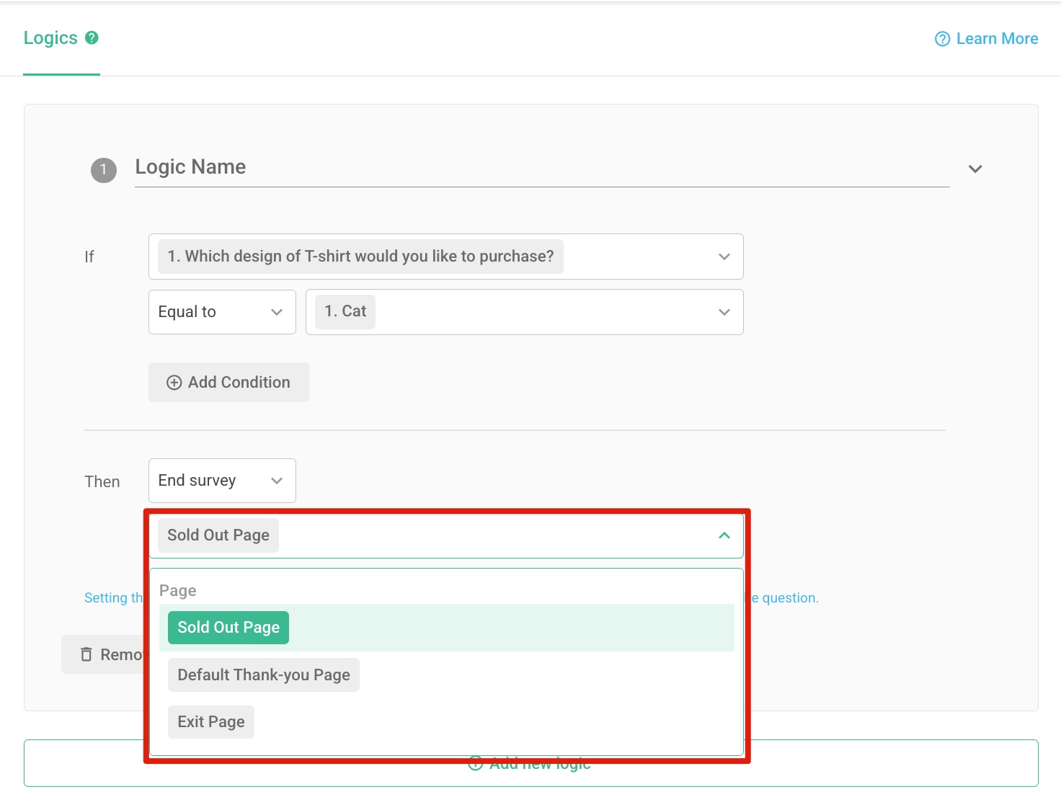Select the Default Thank-you Page option
Viewport: 1061px width, 810px height.
click(x=263, y=675)
